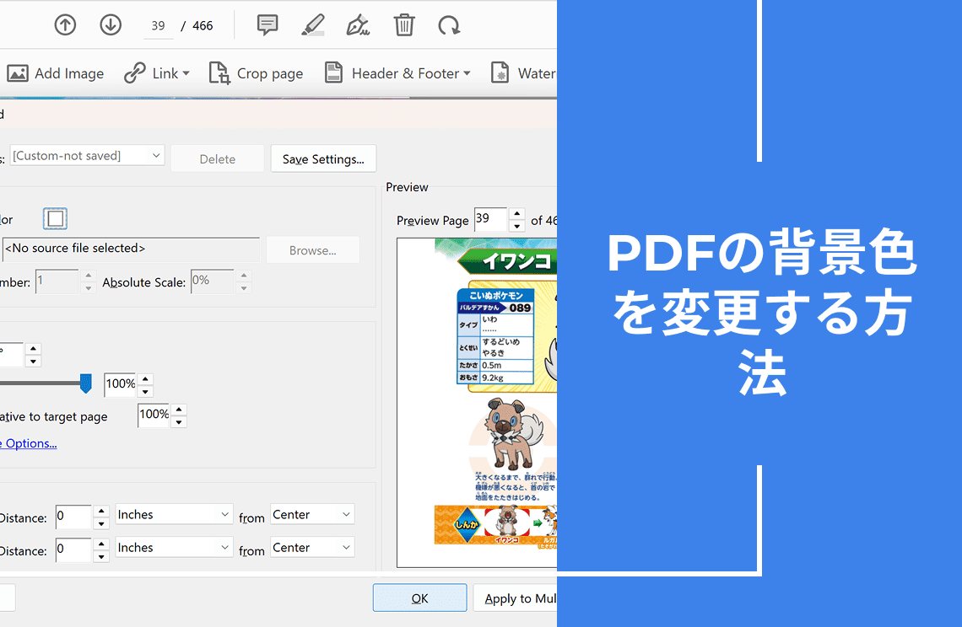
Task: Open the Header & Footer menu
Action: (397, 73)
